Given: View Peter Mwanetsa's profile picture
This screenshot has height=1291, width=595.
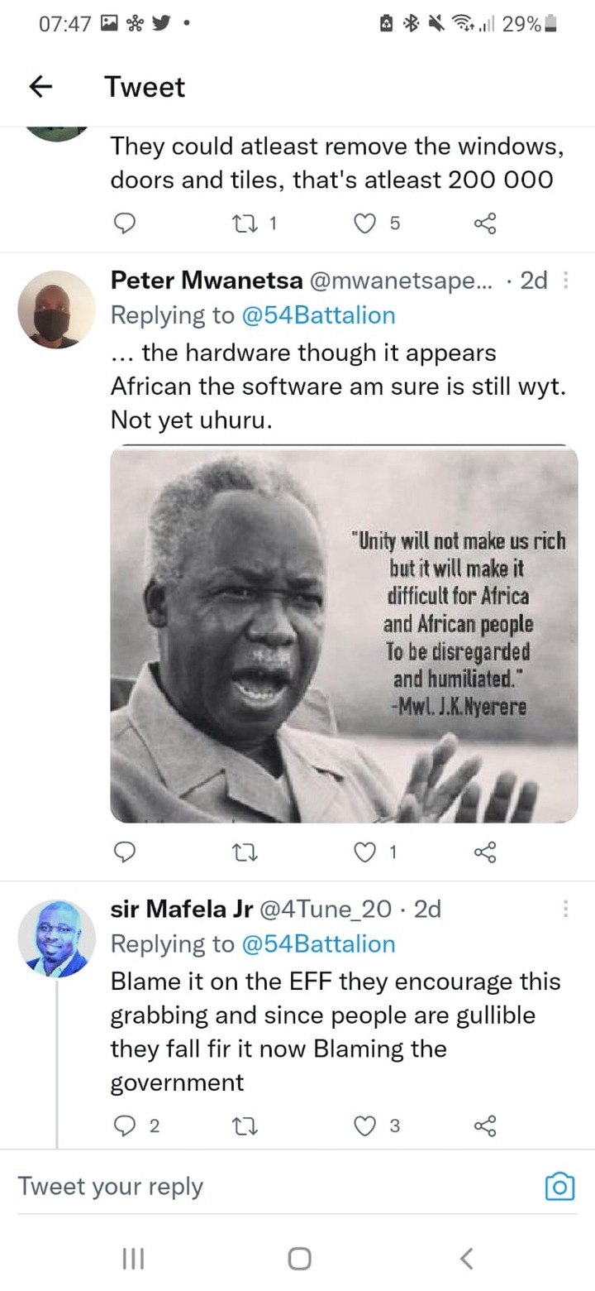Looking at the screenshot, I should click(x=57, y=308).
